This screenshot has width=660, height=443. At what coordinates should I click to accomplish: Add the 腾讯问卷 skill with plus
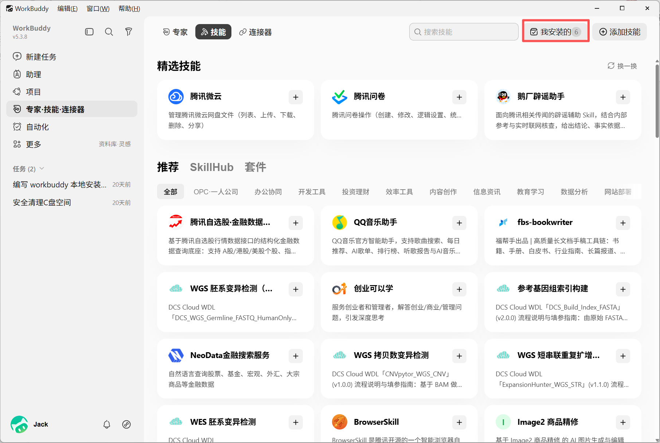pyautogui.click(x=459, y=97)
